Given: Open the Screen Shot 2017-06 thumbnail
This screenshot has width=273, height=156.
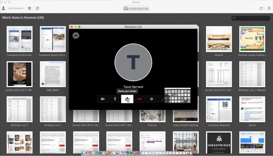Looking at the screenshot, I should coord(219,74).
